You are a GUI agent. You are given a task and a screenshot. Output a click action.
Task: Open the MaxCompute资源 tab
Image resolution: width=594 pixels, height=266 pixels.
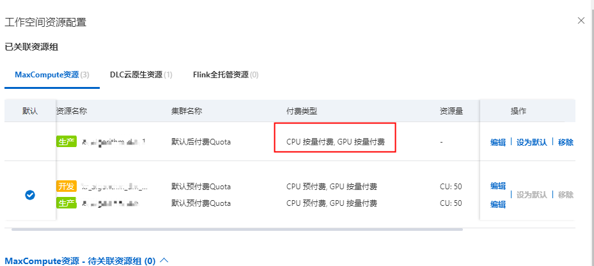click(x=52, y=75)
